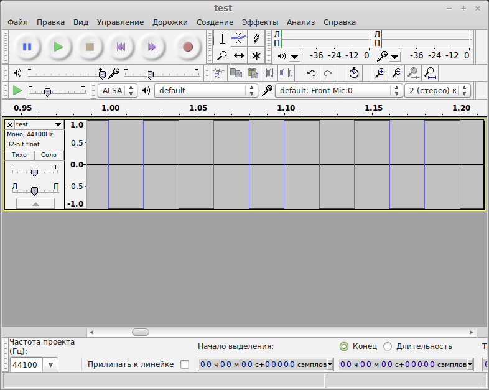Click the track gain slider handle
Viewport: 489px width, 390px height.
point(34,172)
